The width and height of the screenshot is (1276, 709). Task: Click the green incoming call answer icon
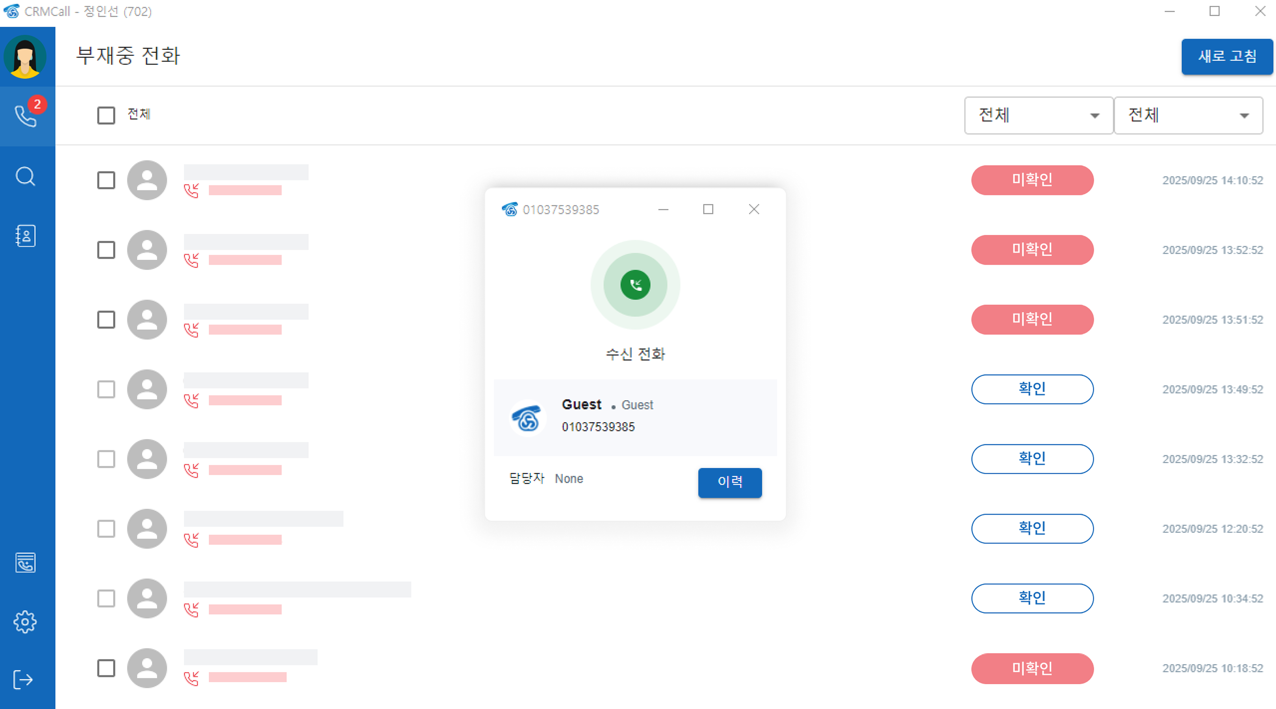click(x=635, y=285)
